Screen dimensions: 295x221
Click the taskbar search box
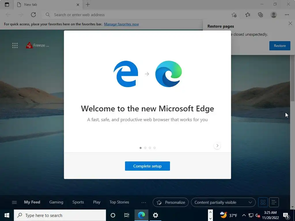click(60, 215)
